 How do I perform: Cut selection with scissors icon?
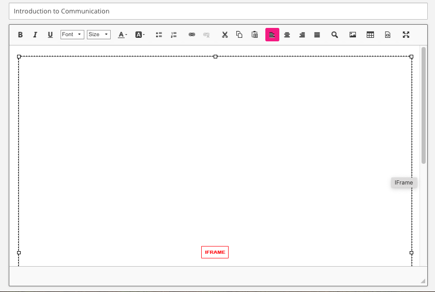pyautogui.click(x=224, y=35)
